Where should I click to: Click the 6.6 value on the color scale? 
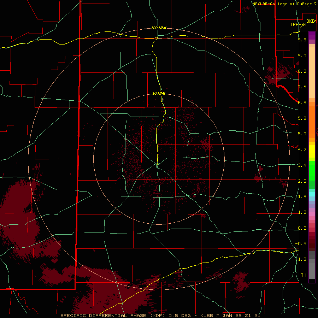pos(302,102)
